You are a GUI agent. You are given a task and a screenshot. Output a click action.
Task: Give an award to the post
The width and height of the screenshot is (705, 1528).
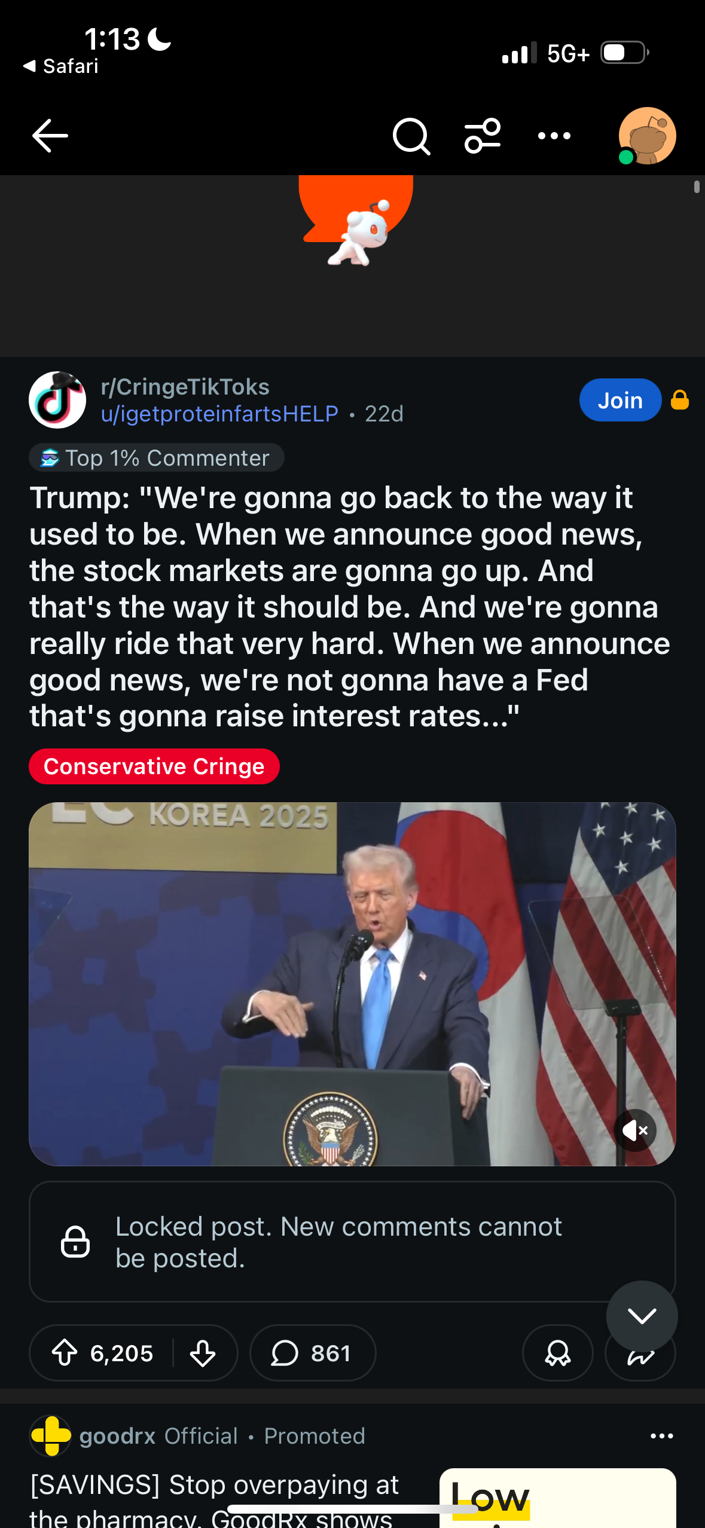557,1353
